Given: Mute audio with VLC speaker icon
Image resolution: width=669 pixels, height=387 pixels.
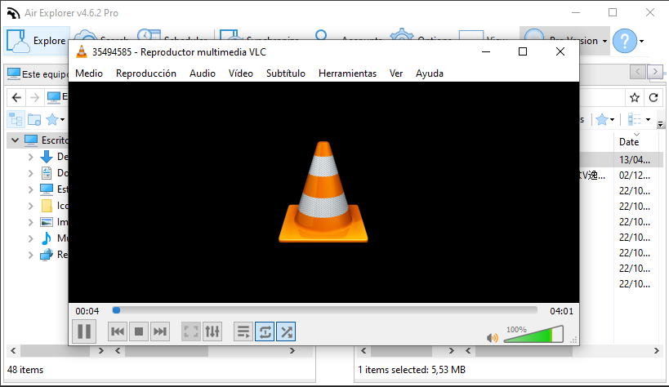Looking at the screenshot, I should [x=492, y=338].
